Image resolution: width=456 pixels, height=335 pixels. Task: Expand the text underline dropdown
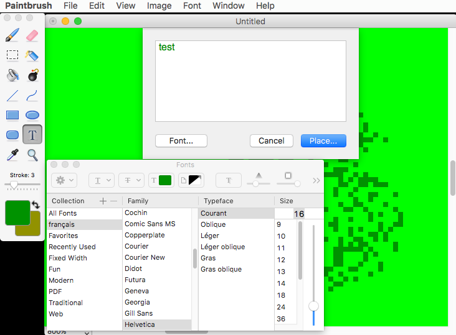101,180
